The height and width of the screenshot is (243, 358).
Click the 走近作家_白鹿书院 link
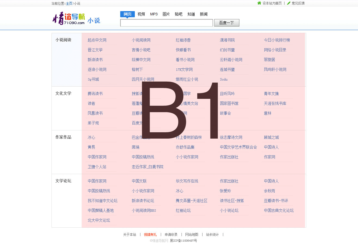[148, 167]
